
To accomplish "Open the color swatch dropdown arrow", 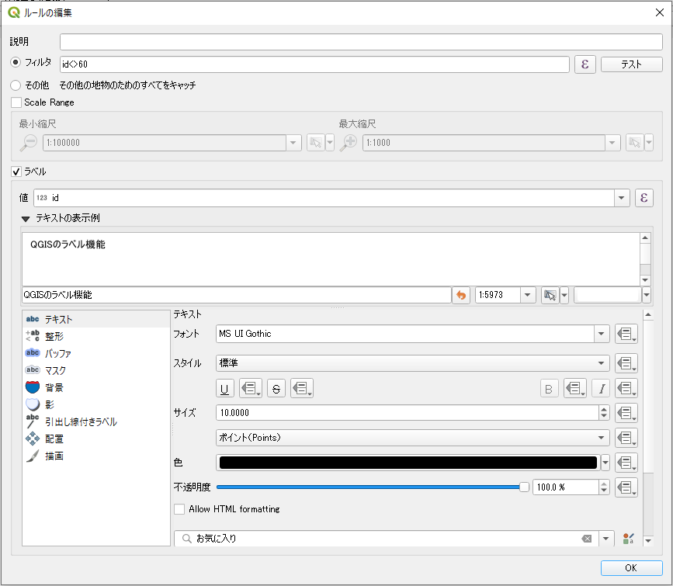I will pyautogui.click(x=605, y=463).
